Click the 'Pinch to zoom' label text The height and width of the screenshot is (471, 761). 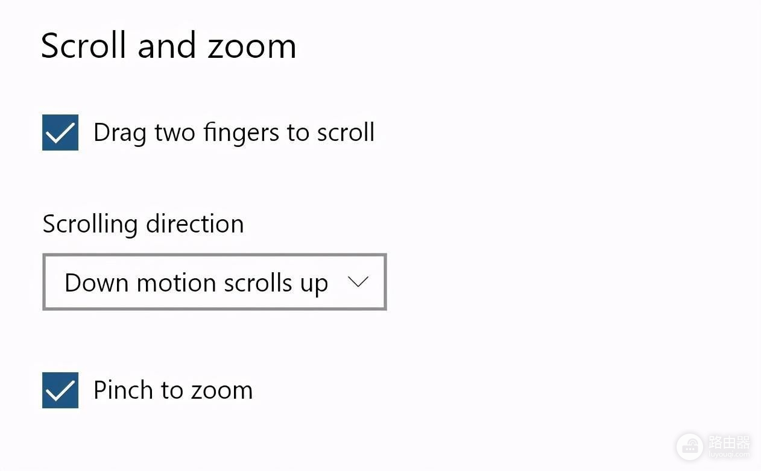(173, 390)
